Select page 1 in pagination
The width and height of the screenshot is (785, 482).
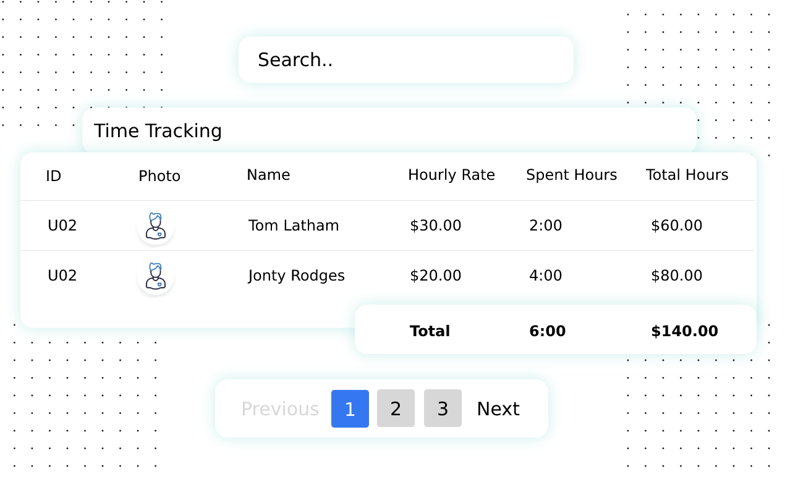click(x=350, y=408)
